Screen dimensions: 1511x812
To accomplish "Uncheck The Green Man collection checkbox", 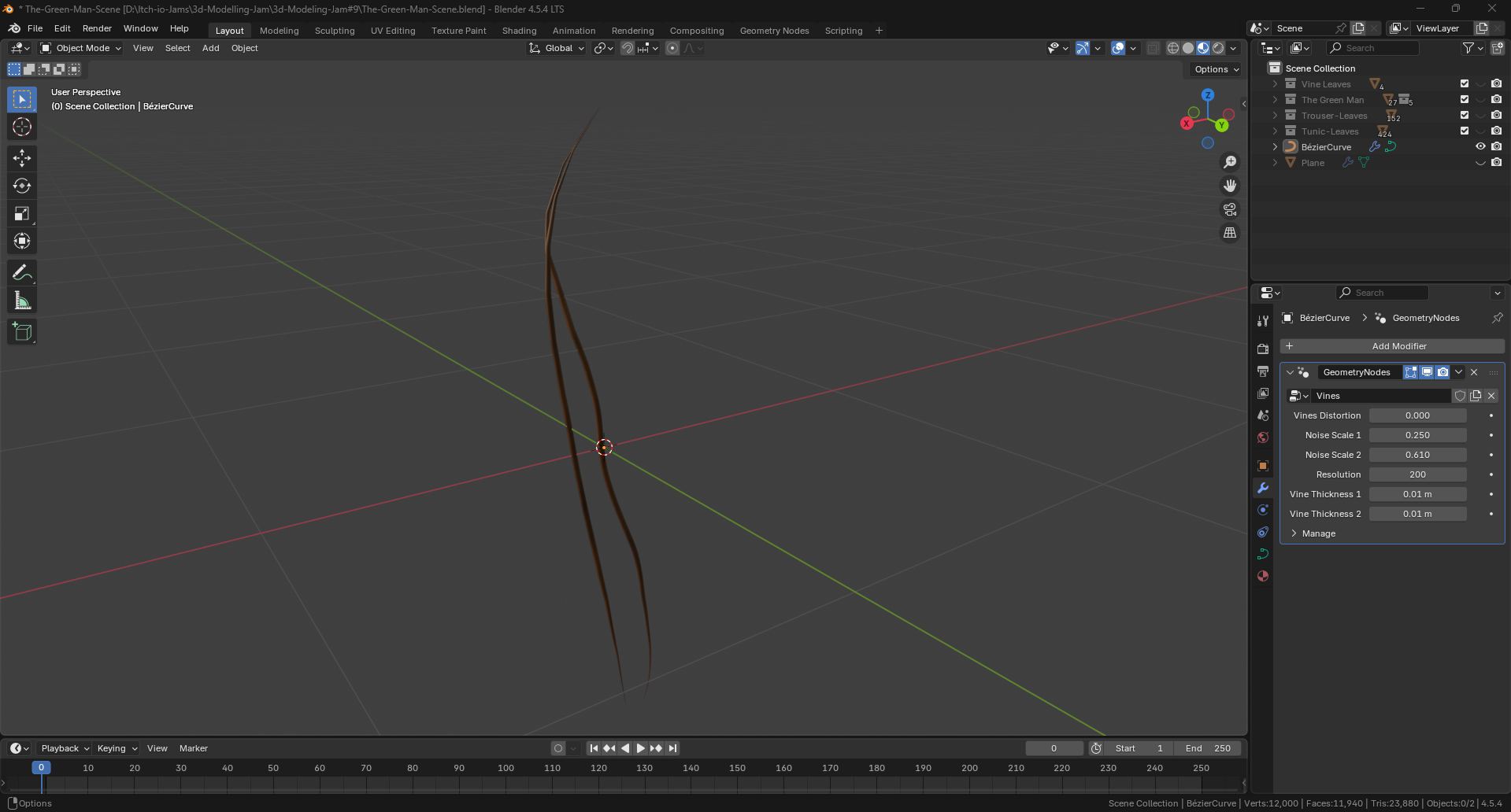I will pyautogui.click(x=1465, y=99).
